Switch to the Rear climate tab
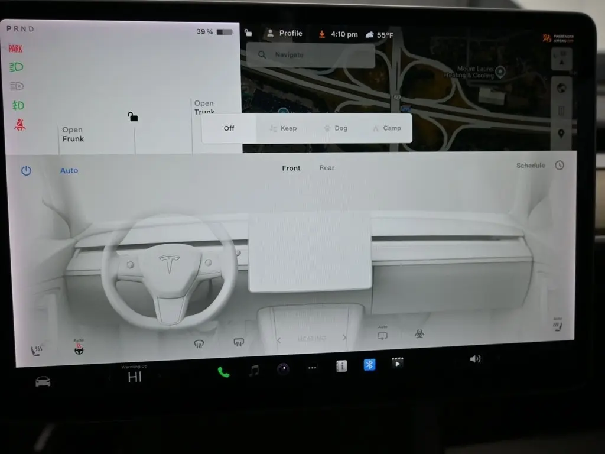 [327, 168]
